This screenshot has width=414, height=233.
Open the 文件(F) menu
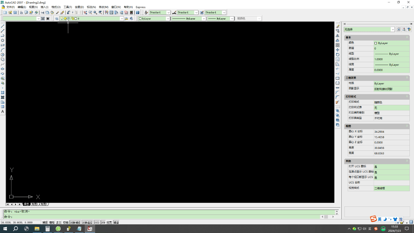coord(10,7)
